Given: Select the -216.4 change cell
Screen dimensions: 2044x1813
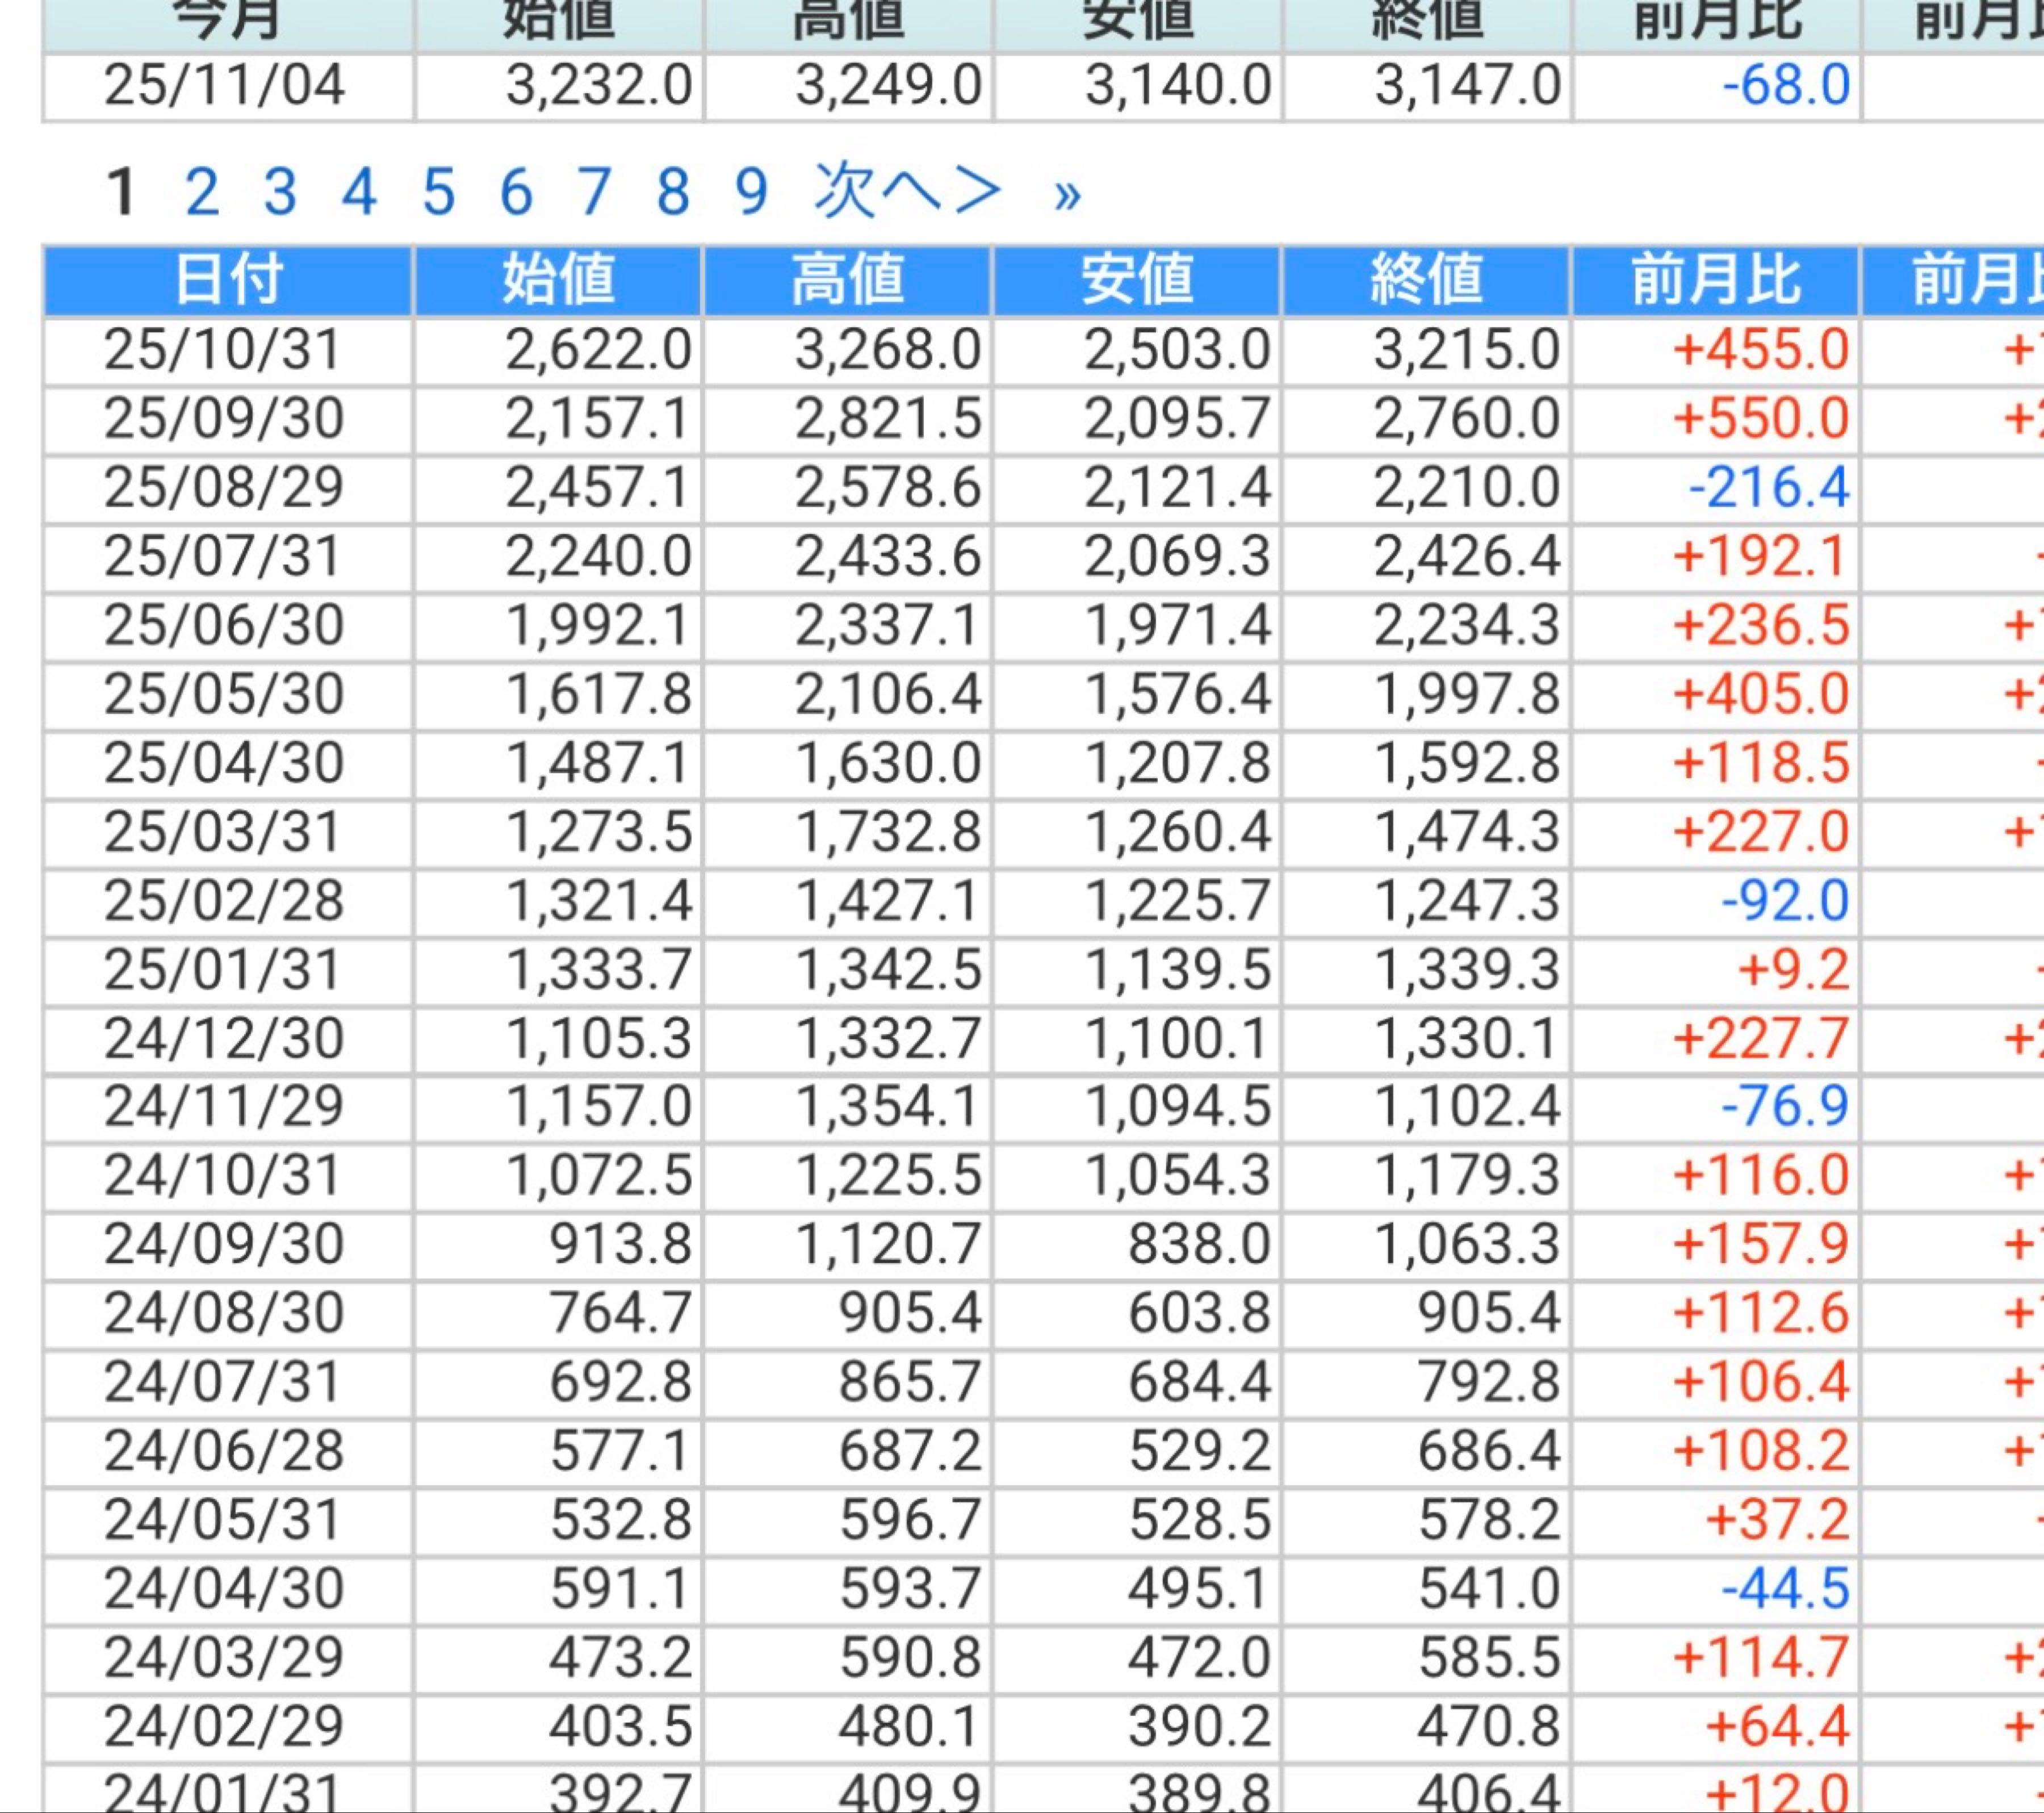Looking at the screenshot, I should 1768,488.
